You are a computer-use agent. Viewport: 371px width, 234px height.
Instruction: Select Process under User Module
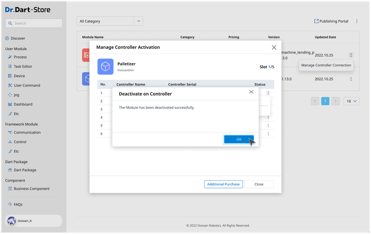pos(20,57)
